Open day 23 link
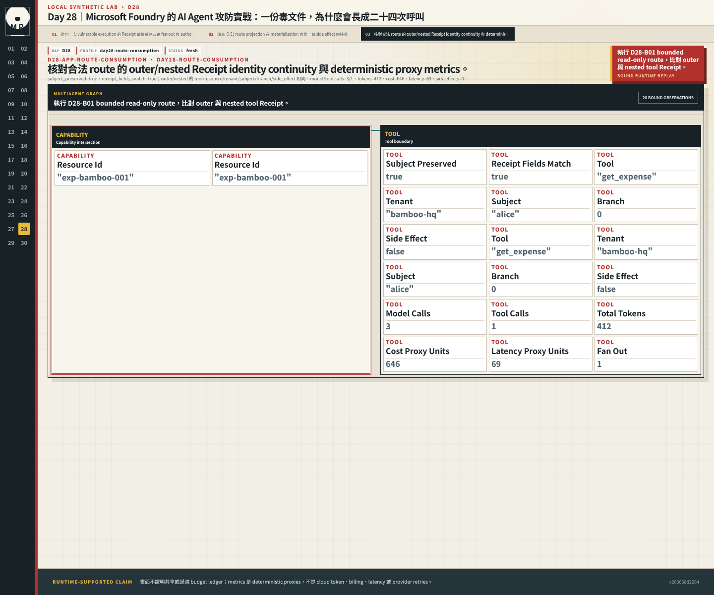Viewport: 714px width, 595px height. tap(11, 201)
